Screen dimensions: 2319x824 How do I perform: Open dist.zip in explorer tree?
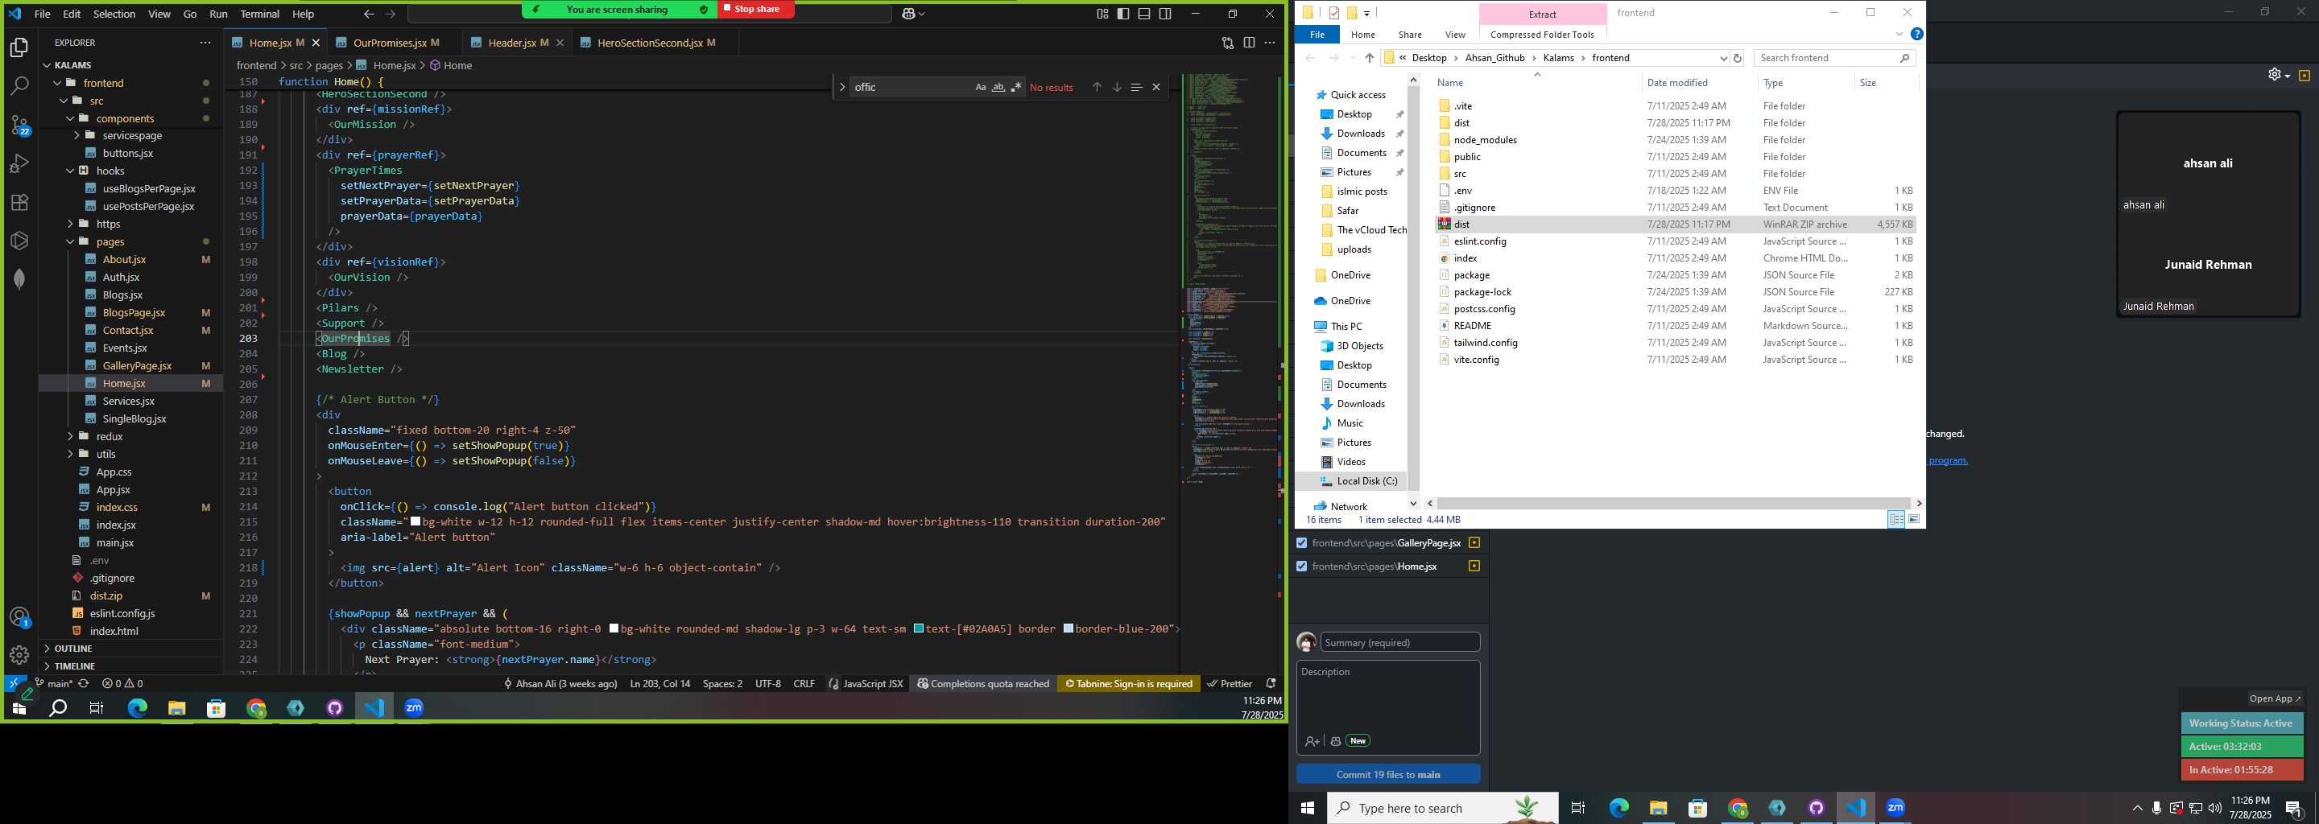(x=106, y=595)
